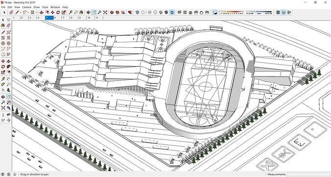The height and width of the screenshot is (177, 331).
Task: Open the Window menu
Action: 55,7
